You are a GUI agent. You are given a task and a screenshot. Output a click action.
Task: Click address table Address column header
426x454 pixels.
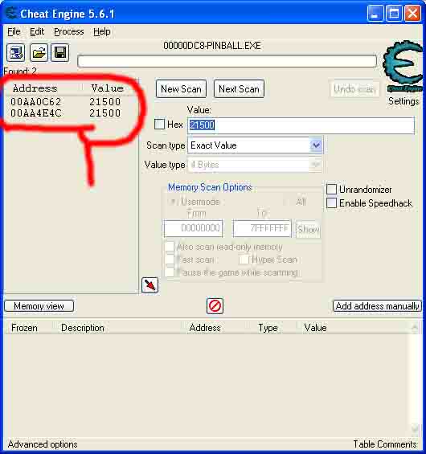pos(205,328)
